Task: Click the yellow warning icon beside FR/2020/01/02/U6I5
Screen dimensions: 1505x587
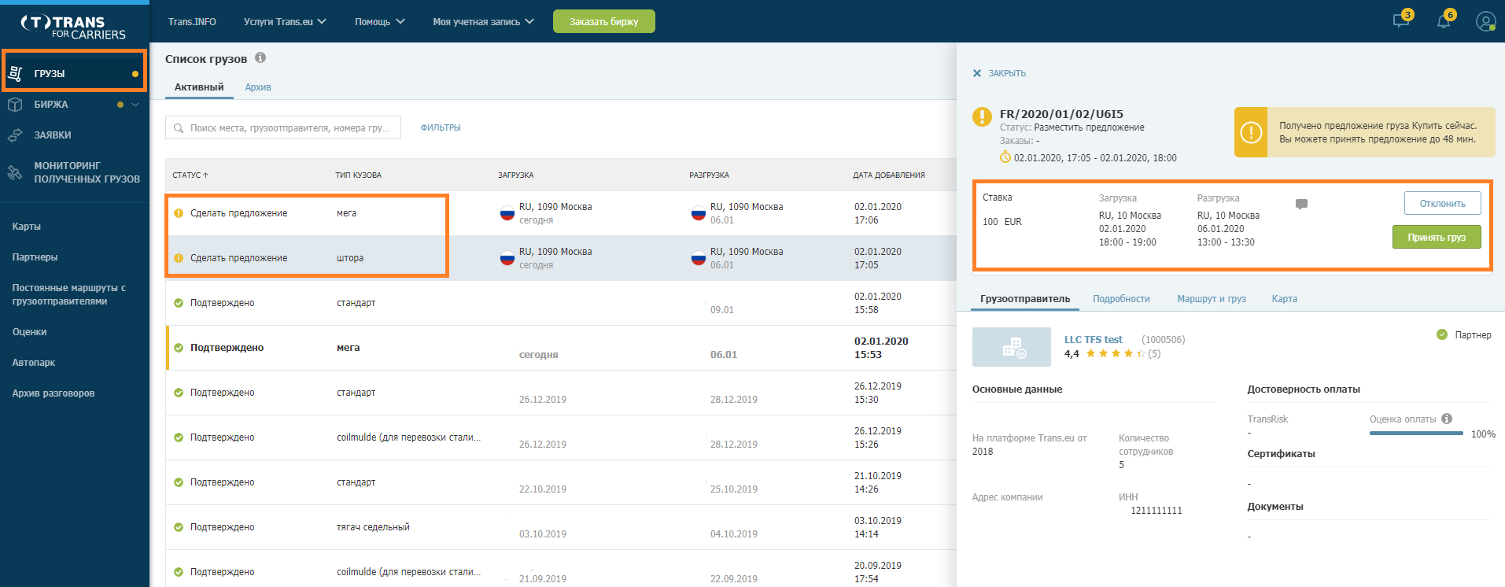Action: (x=982, y=116)
